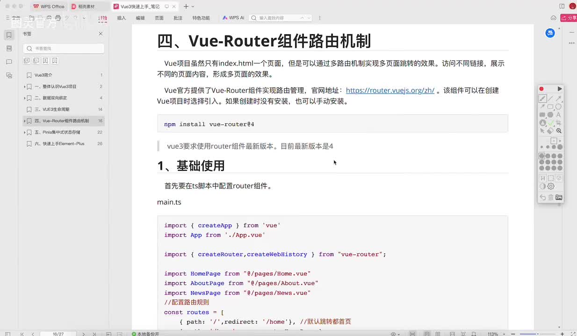Viewport: 577px width, 336px height.
Task: Click the delete bookmark icon
Action: coord(55,61)
